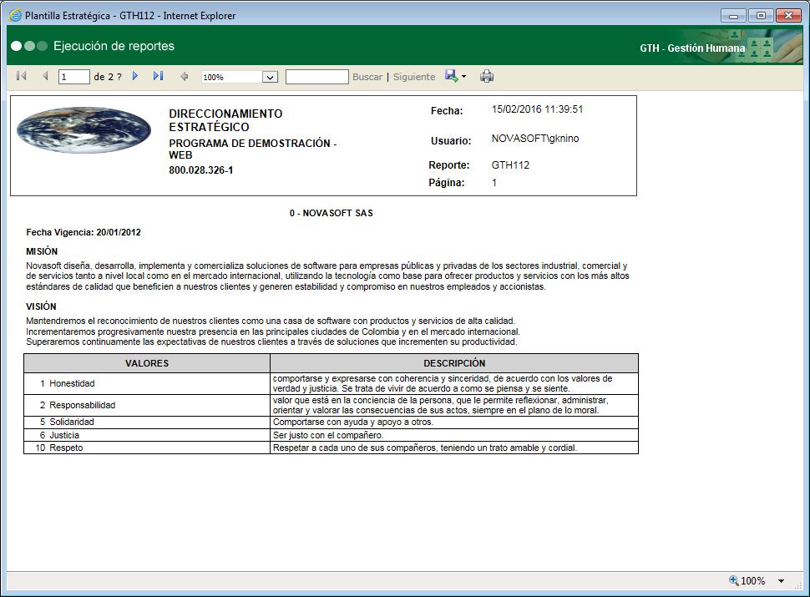Print the report using printer icon
The height and width of the screenshot is (597, 810).
click(487, 77)
